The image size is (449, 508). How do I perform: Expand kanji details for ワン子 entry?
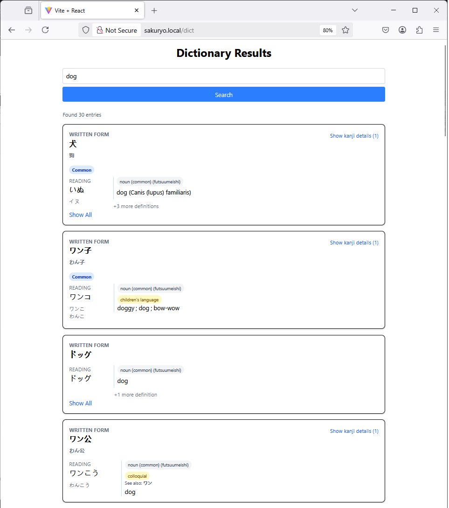coord(354,243)
